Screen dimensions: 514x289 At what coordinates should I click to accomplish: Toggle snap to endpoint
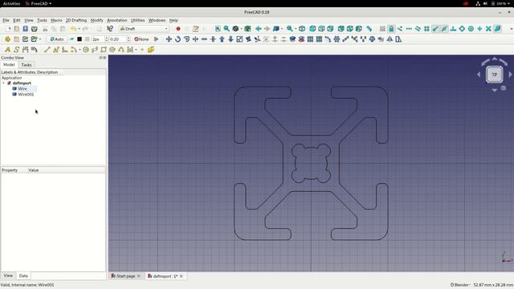(x=435, y=29)
